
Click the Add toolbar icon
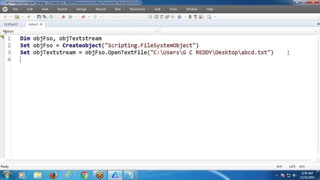[x=28, y=17]
